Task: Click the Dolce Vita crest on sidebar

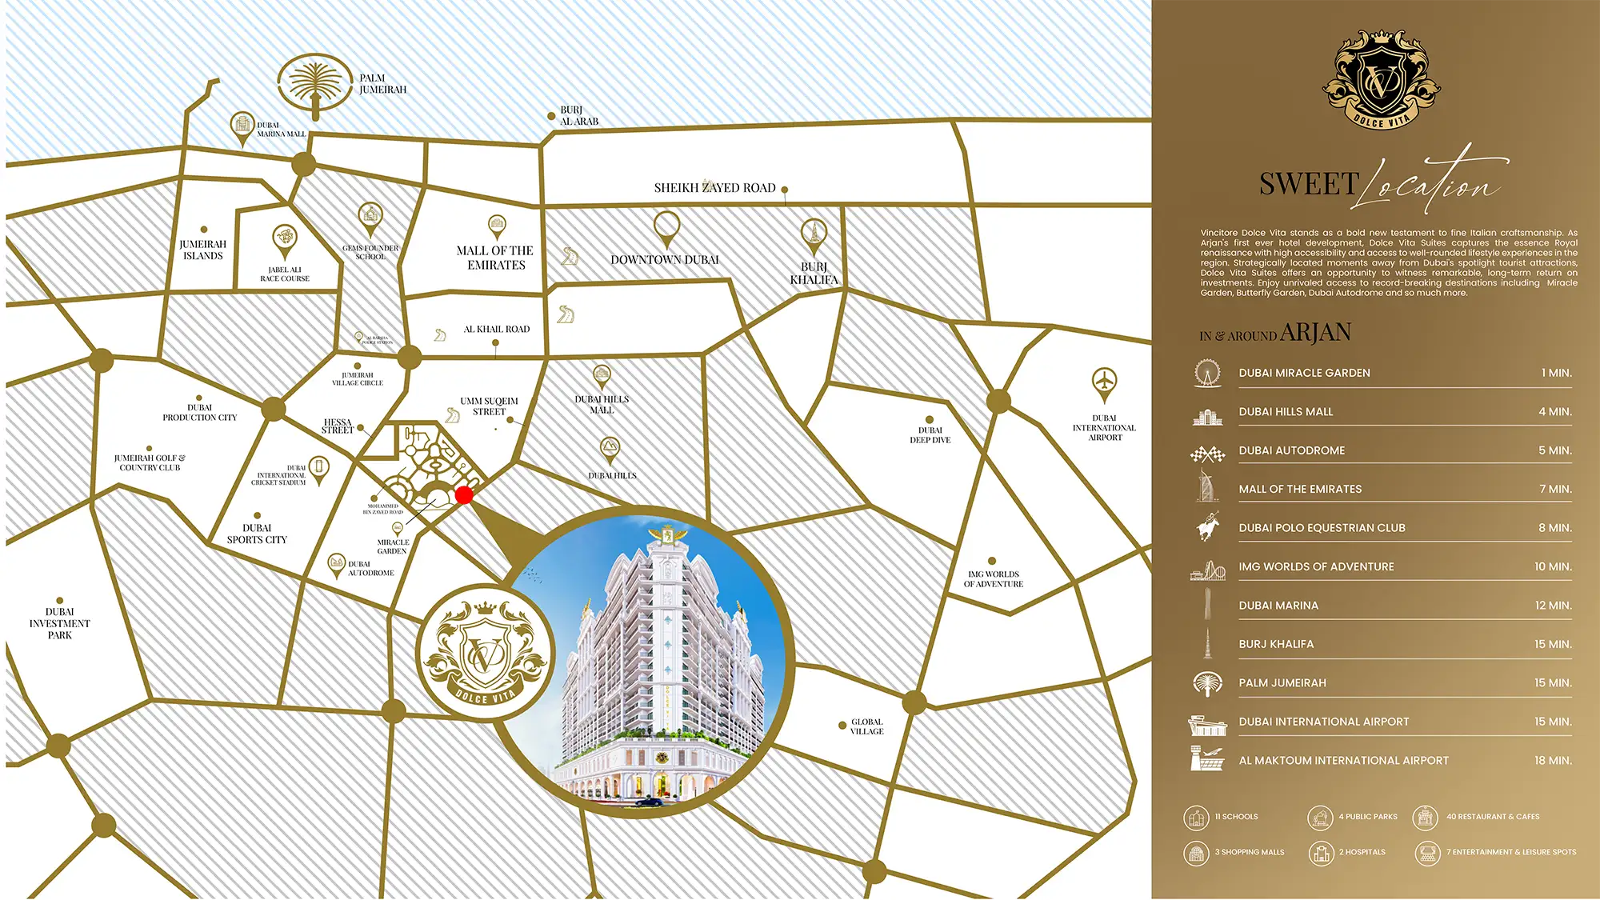Action: 1381,80
